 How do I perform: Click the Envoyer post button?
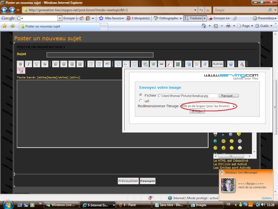[148, 181]
